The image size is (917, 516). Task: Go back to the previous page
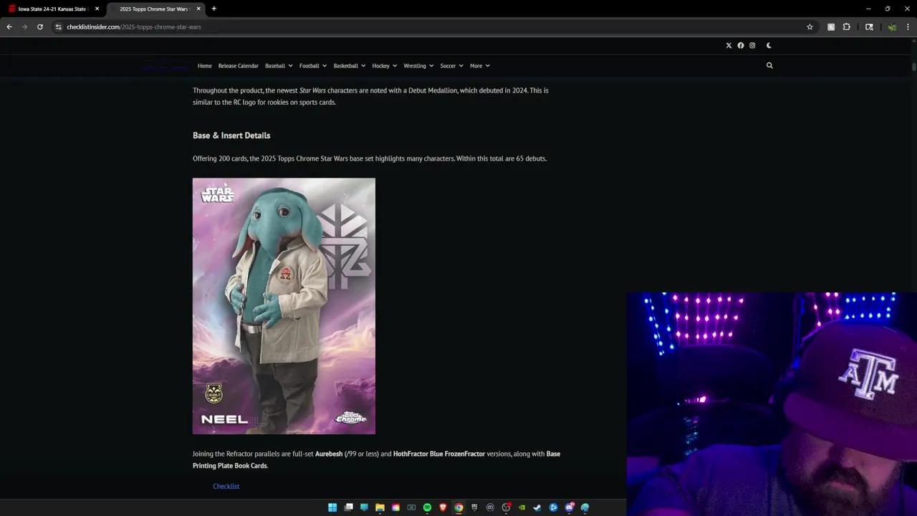pos(9,27)
